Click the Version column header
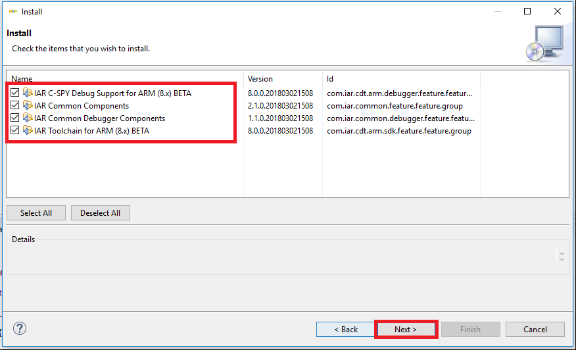 click(x=283, y=79)
